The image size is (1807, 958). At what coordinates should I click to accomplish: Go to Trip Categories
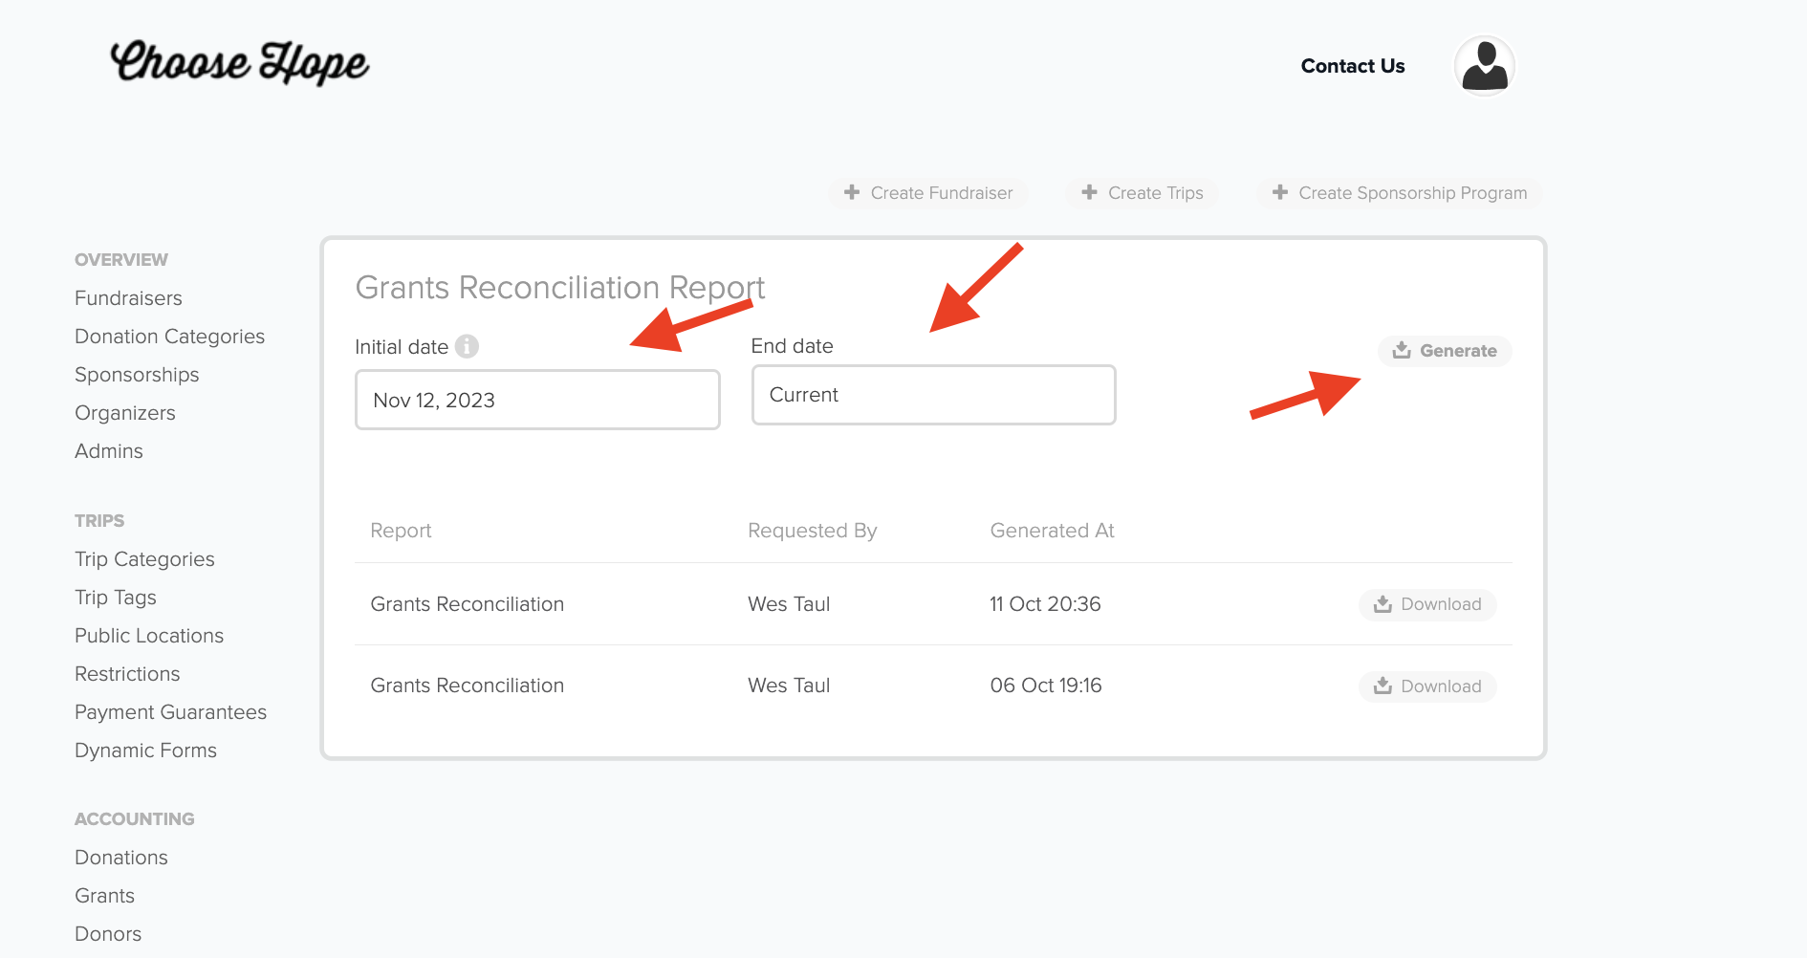144,559
